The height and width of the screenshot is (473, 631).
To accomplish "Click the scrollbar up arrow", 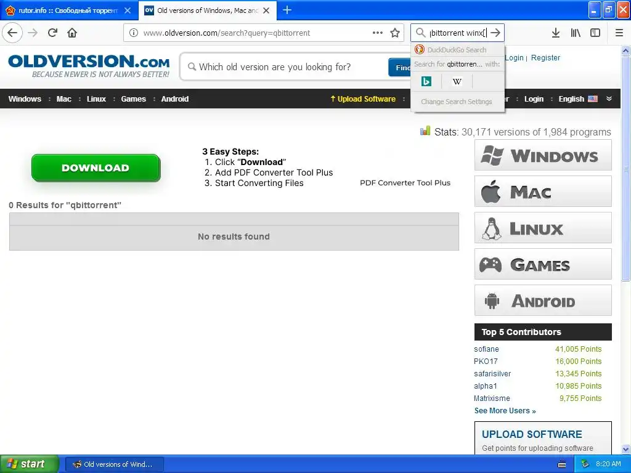I will (625, 51).
